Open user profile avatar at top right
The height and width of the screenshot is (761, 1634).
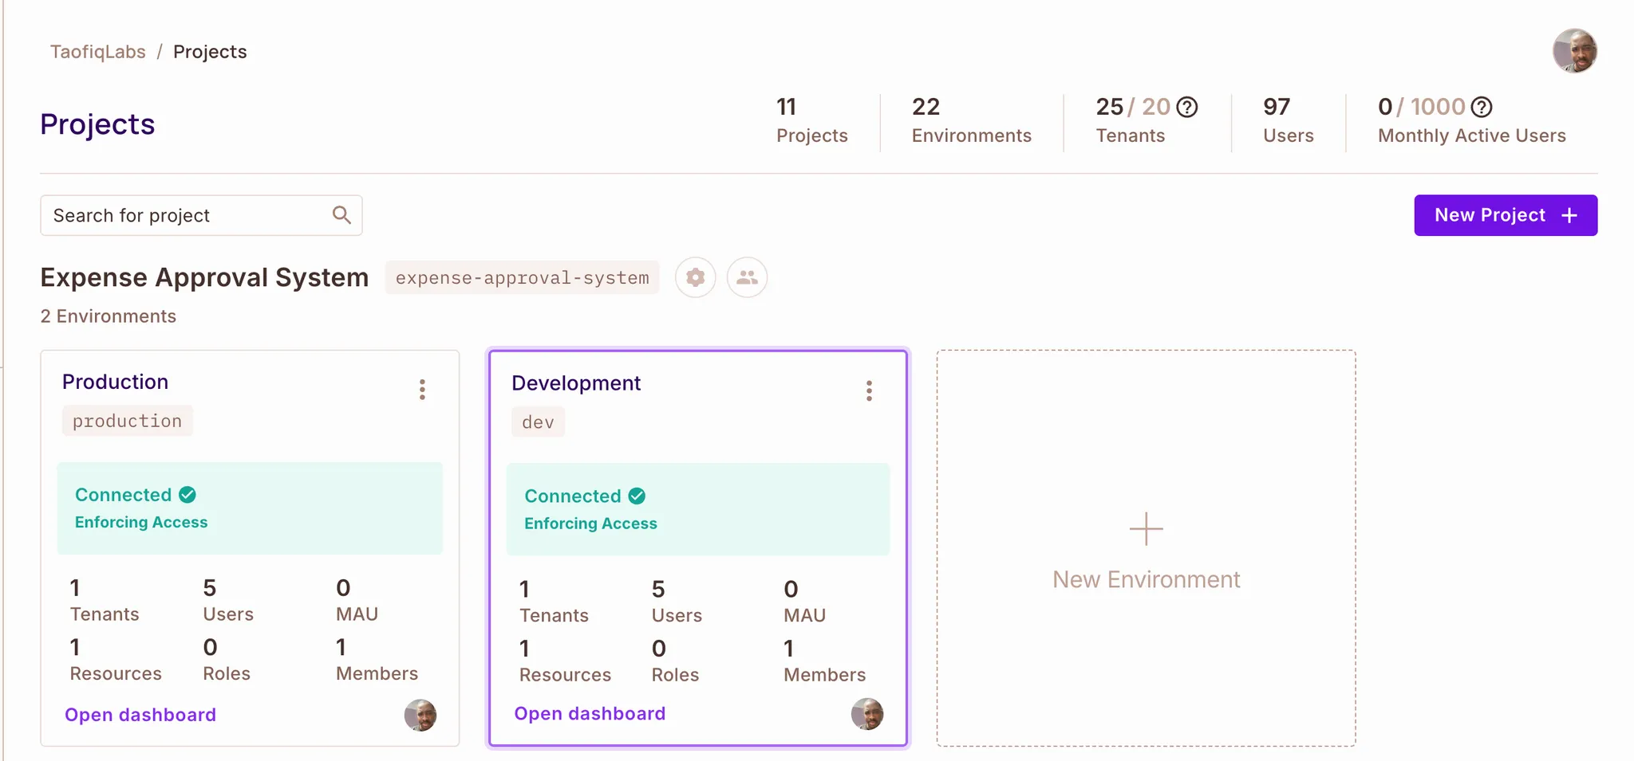[1574, 51]
